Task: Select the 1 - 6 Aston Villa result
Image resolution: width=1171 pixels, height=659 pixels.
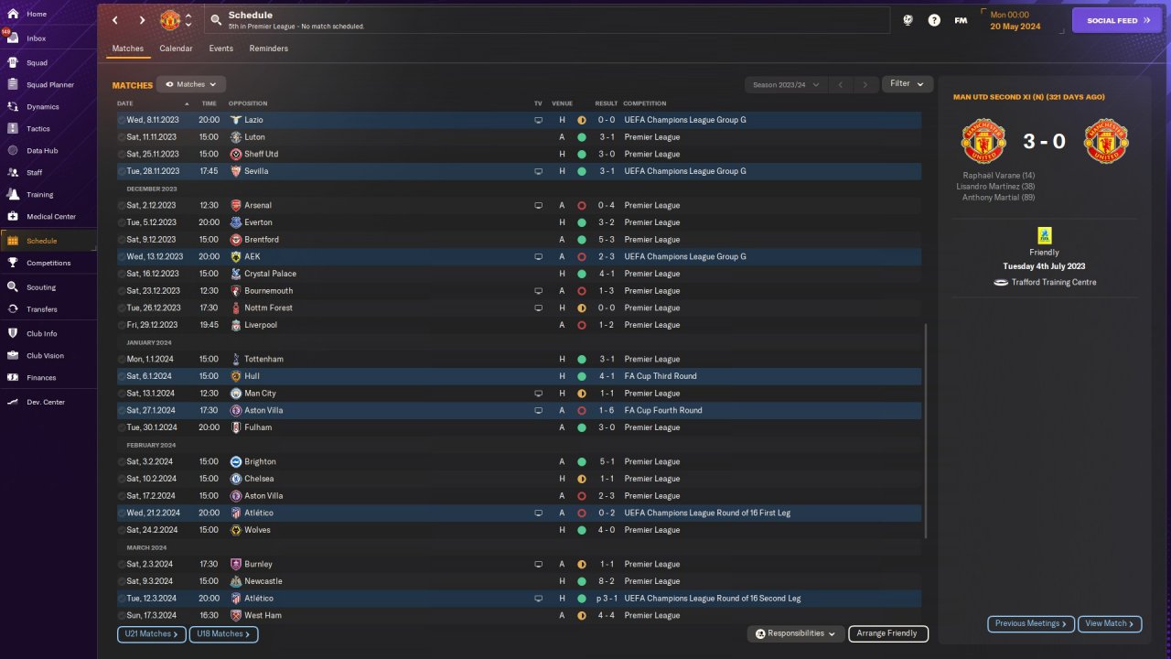Action: (607, 411)
